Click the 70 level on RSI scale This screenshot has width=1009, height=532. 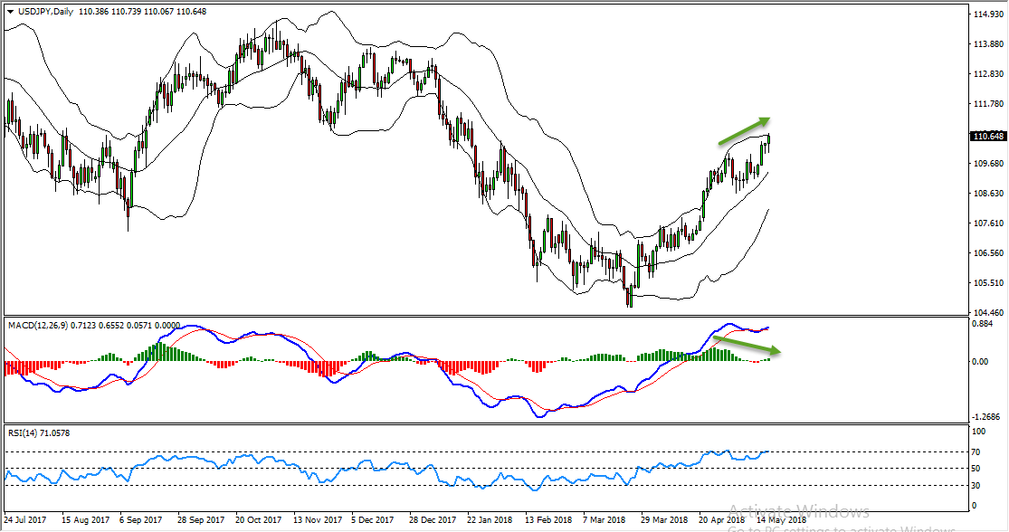click(976, 452)
